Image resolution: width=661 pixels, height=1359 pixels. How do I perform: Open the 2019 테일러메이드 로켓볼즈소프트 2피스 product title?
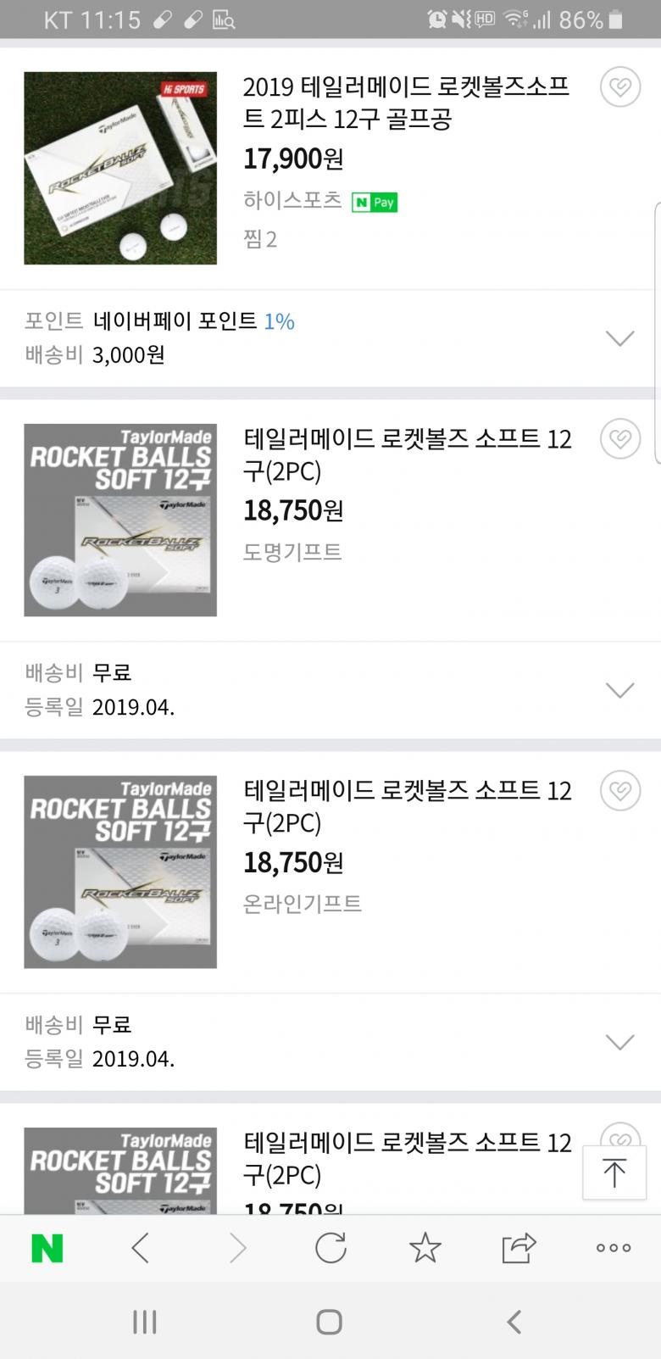click(x=406, y=103)
